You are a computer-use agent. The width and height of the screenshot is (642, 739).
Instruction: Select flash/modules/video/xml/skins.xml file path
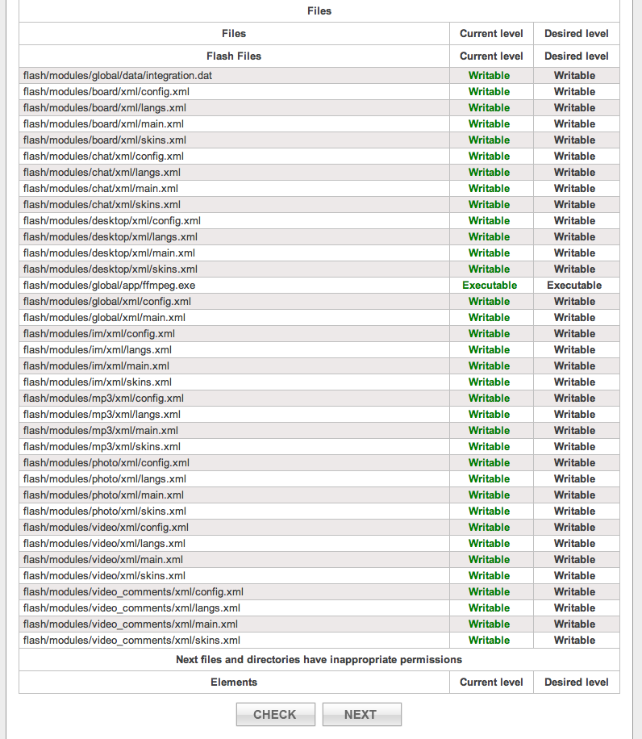point(104,576)
